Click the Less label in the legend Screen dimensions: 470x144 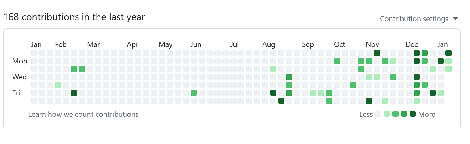[x=366, y=114]
